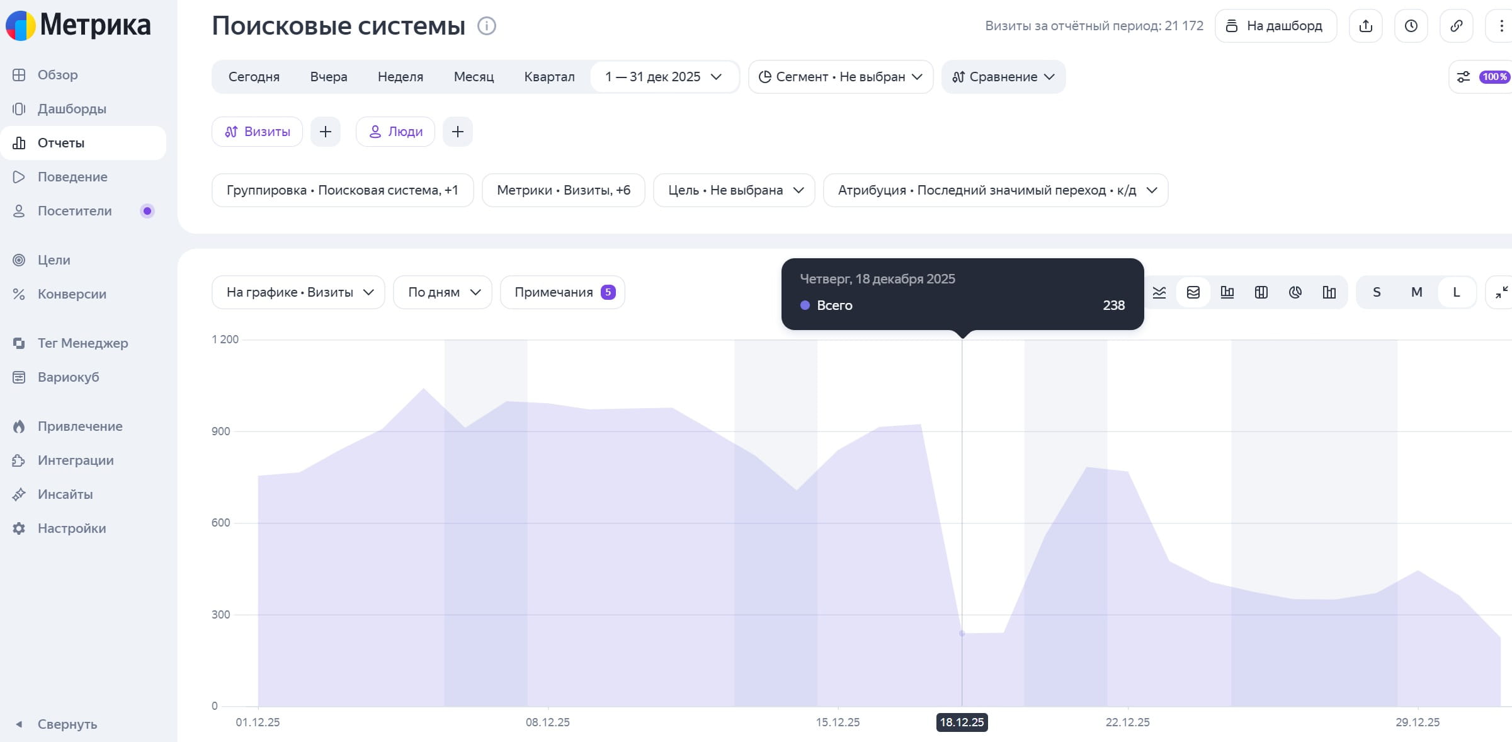Open Настройки in the sidebar

point(83,528)
